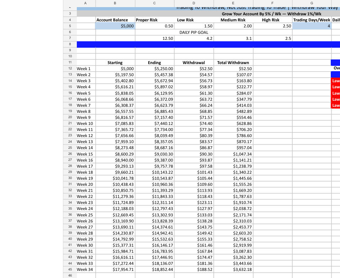This screenshot has width=340, height=278.
Task: Select row header 8
Action: click(x=70, y=44)
